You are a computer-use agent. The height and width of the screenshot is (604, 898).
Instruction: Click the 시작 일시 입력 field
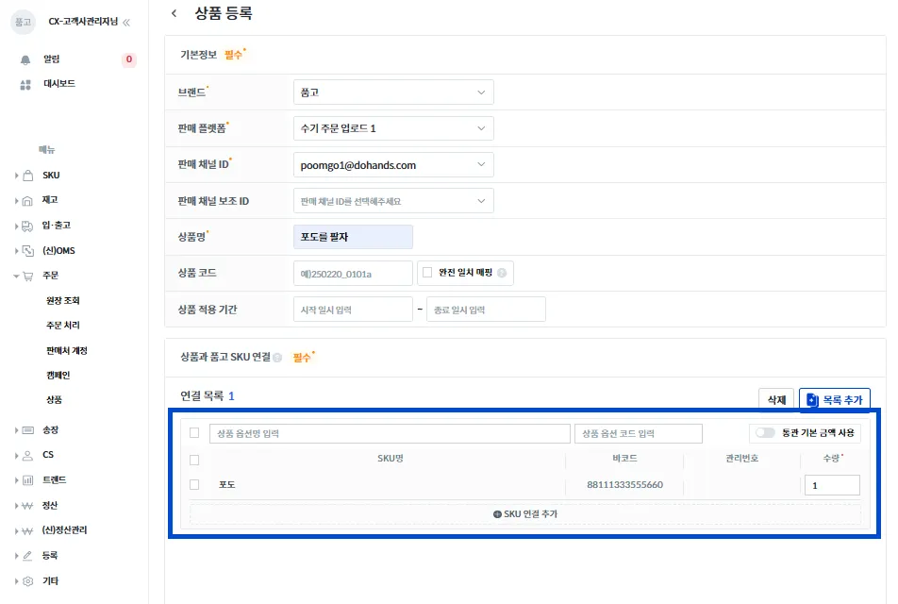[x=353, y=310]
